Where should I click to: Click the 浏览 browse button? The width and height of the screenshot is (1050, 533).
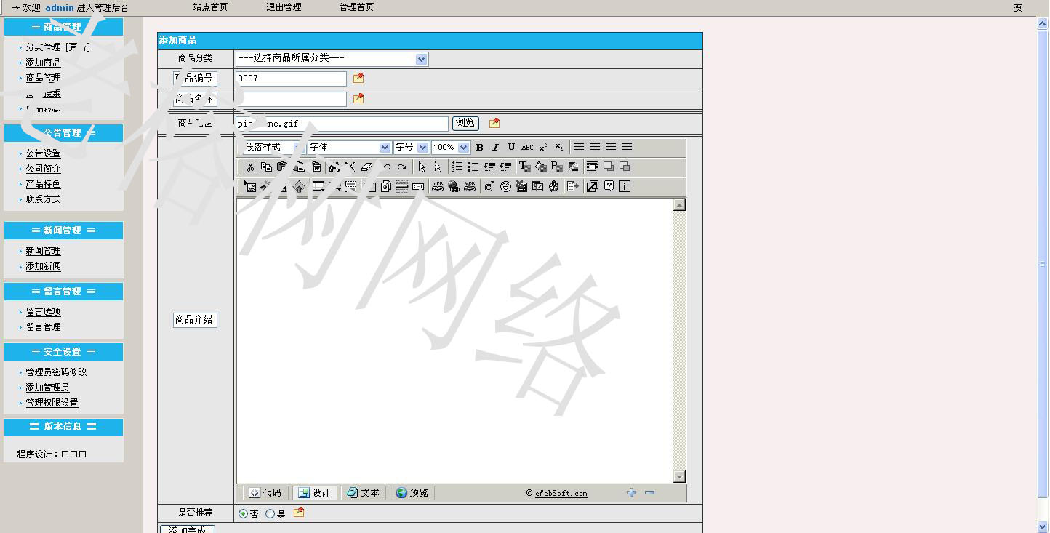coord(465,123)
